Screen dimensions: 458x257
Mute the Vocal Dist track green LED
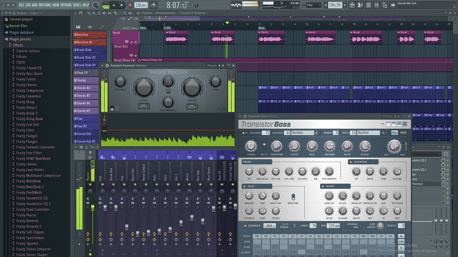pos(135,56)
